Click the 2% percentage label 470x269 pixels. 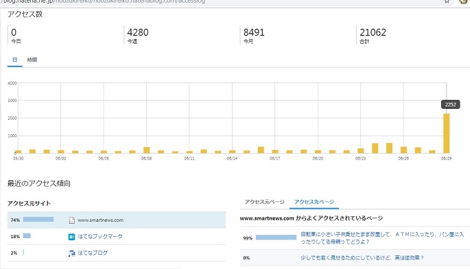click(x=14, y=253)
